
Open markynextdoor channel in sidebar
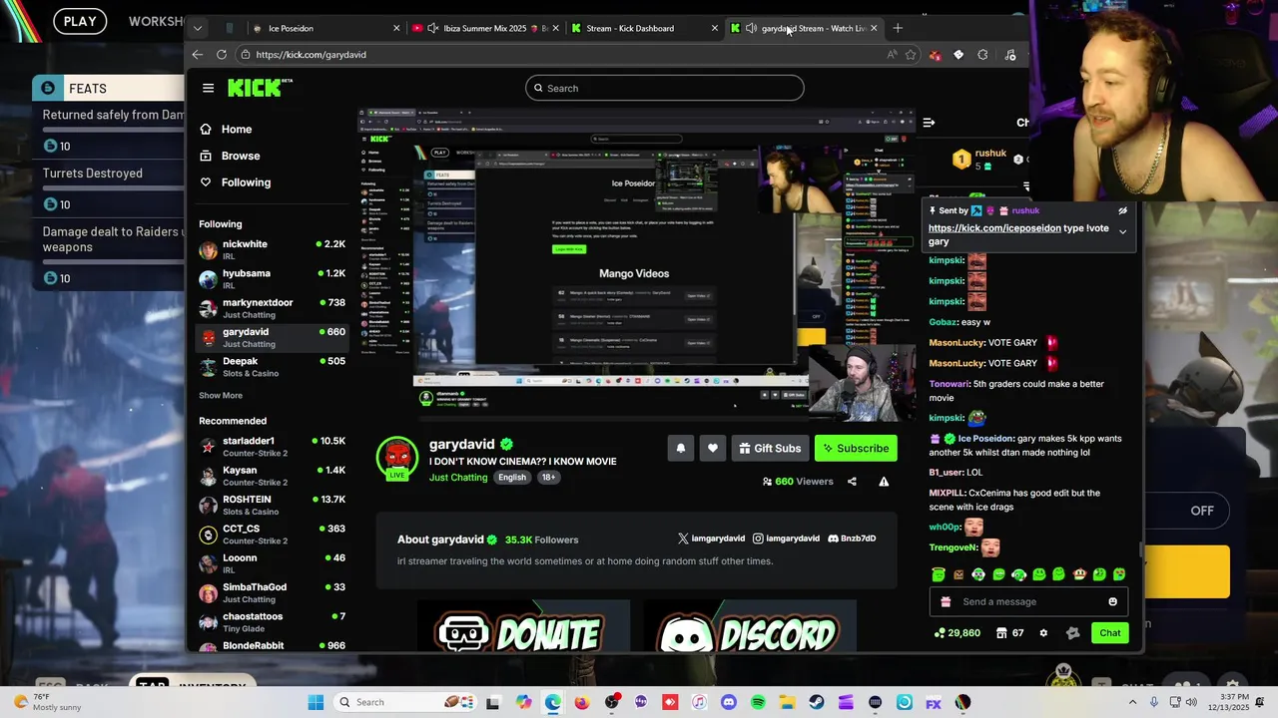pos(272,308)
